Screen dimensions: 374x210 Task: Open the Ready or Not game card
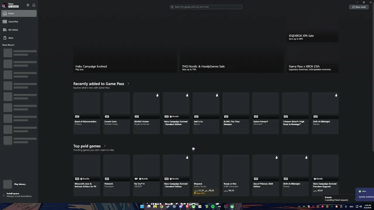236,175
